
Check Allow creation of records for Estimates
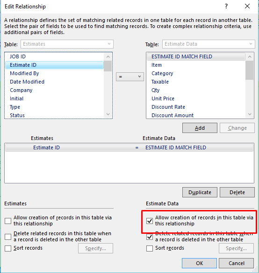click(8, 221)
